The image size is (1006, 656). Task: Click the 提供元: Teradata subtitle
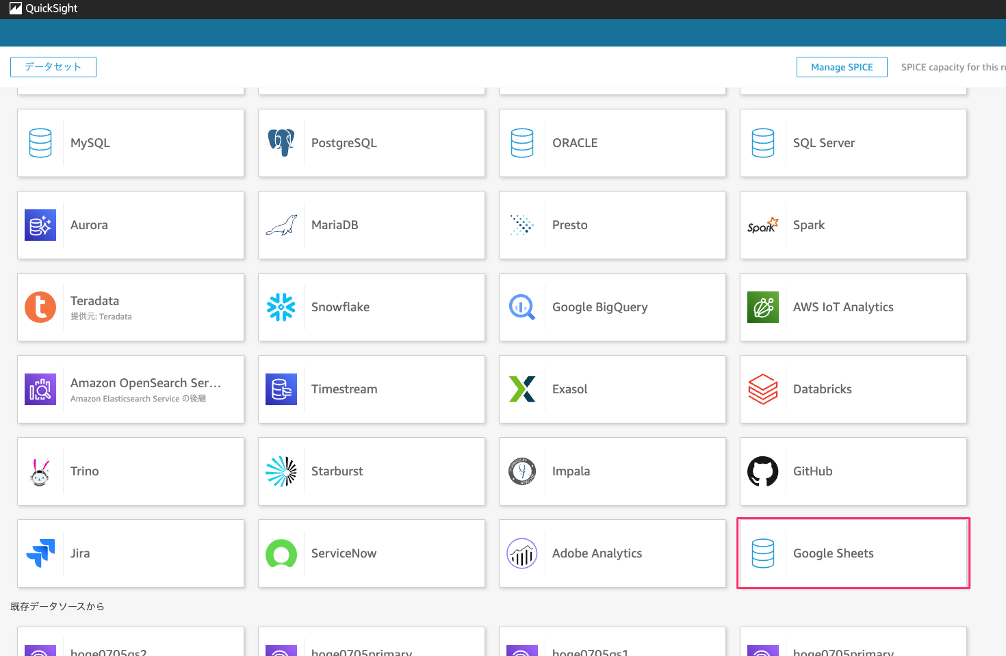tap(101, 317)
